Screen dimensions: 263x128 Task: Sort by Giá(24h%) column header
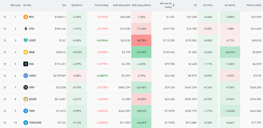pyautogui.click(x=77, y=5)
